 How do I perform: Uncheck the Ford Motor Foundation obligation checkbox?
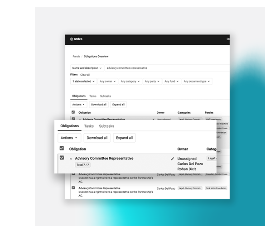coord(73,188)
